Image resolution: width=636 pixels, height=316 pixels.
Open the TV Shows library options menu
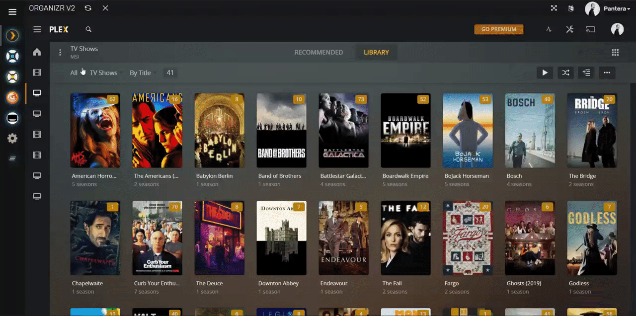coord(60,52)
